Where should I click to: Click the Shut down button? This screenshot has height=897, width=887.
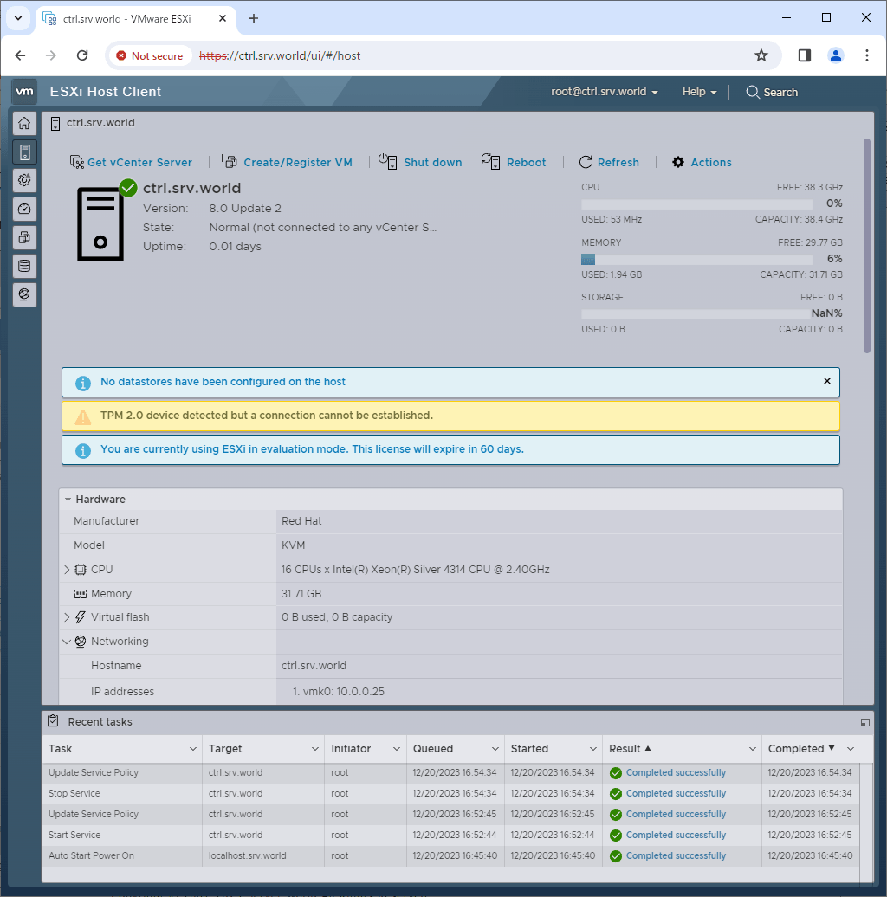421,162
